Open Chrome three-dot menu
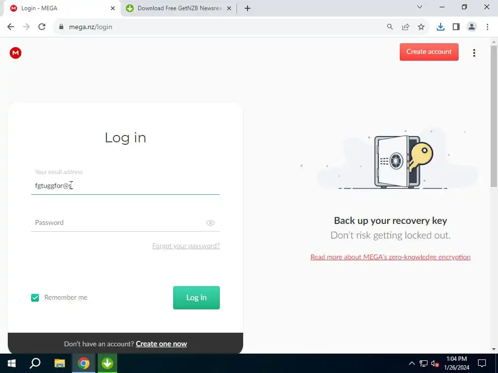498x373 pixels. tap(487, 27)
